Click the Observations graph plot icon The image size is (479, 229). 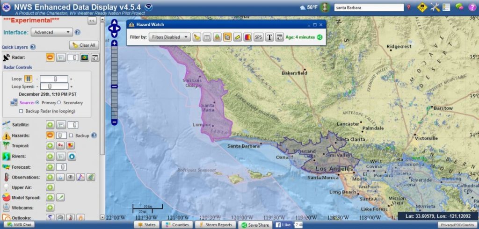(x=80, y=177)
